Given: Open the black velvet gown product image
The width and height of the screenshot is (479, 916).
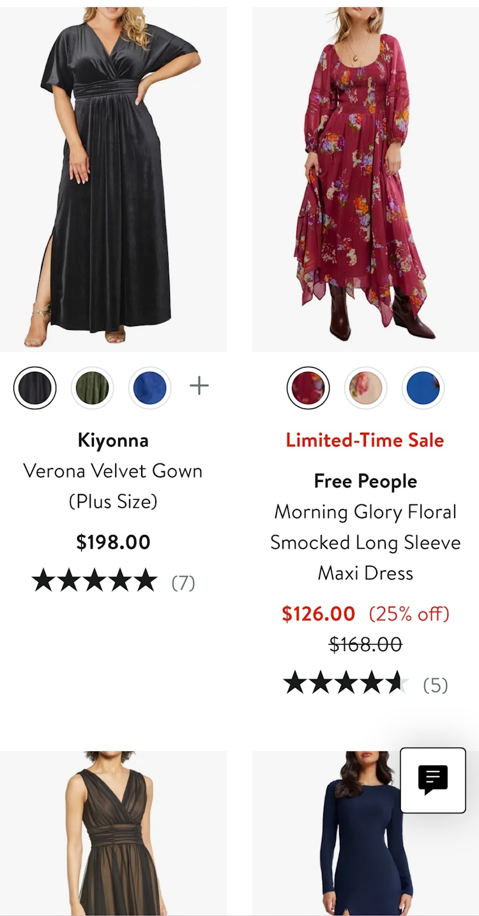Looking at the screenshot, I should (113, 179).
